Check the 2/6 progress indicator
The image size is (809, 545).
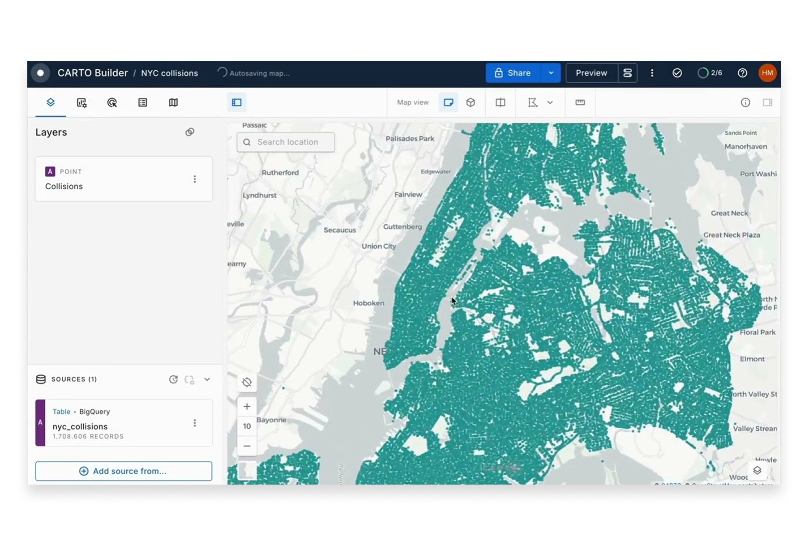[x=710, y=73]
